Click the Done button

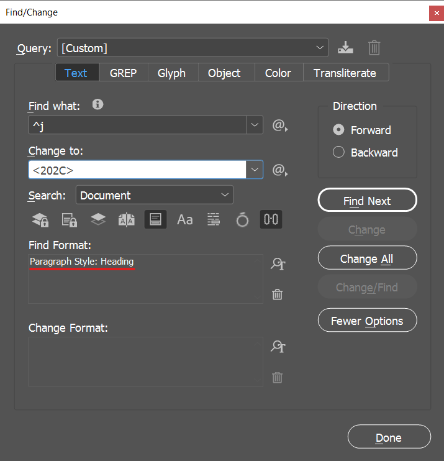click(x=389, y=437)
